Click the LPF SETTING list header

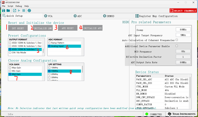(64, 64)
